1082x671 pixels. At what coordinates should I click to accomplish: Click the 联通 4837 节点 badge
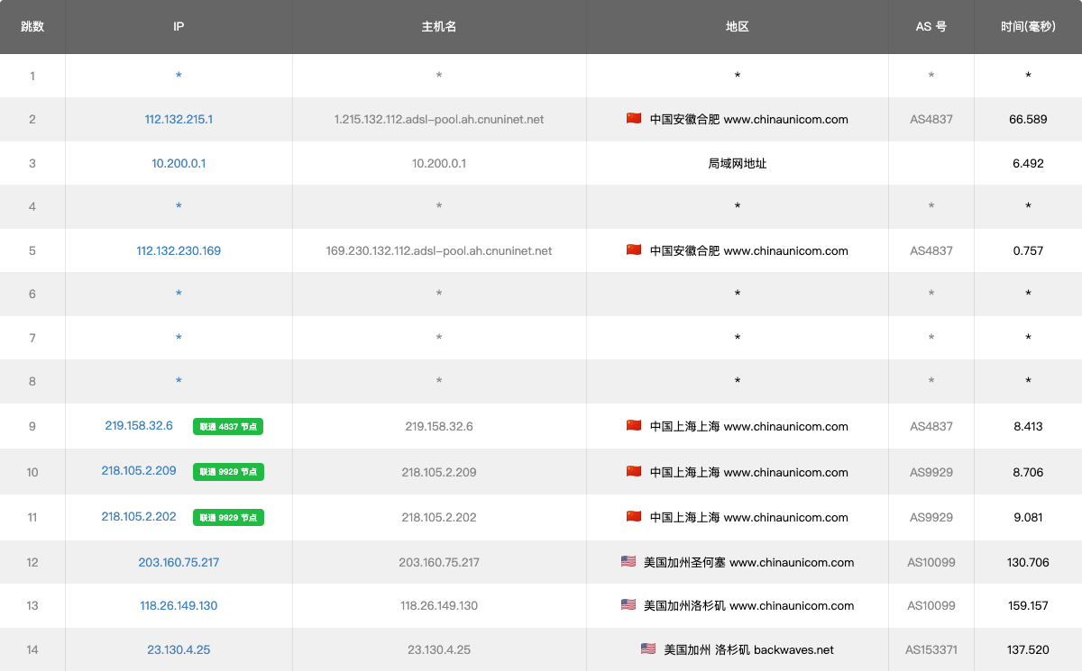(228, 427)
